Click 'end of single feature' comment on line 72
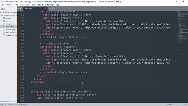188x106 pixels. [63, 72]
